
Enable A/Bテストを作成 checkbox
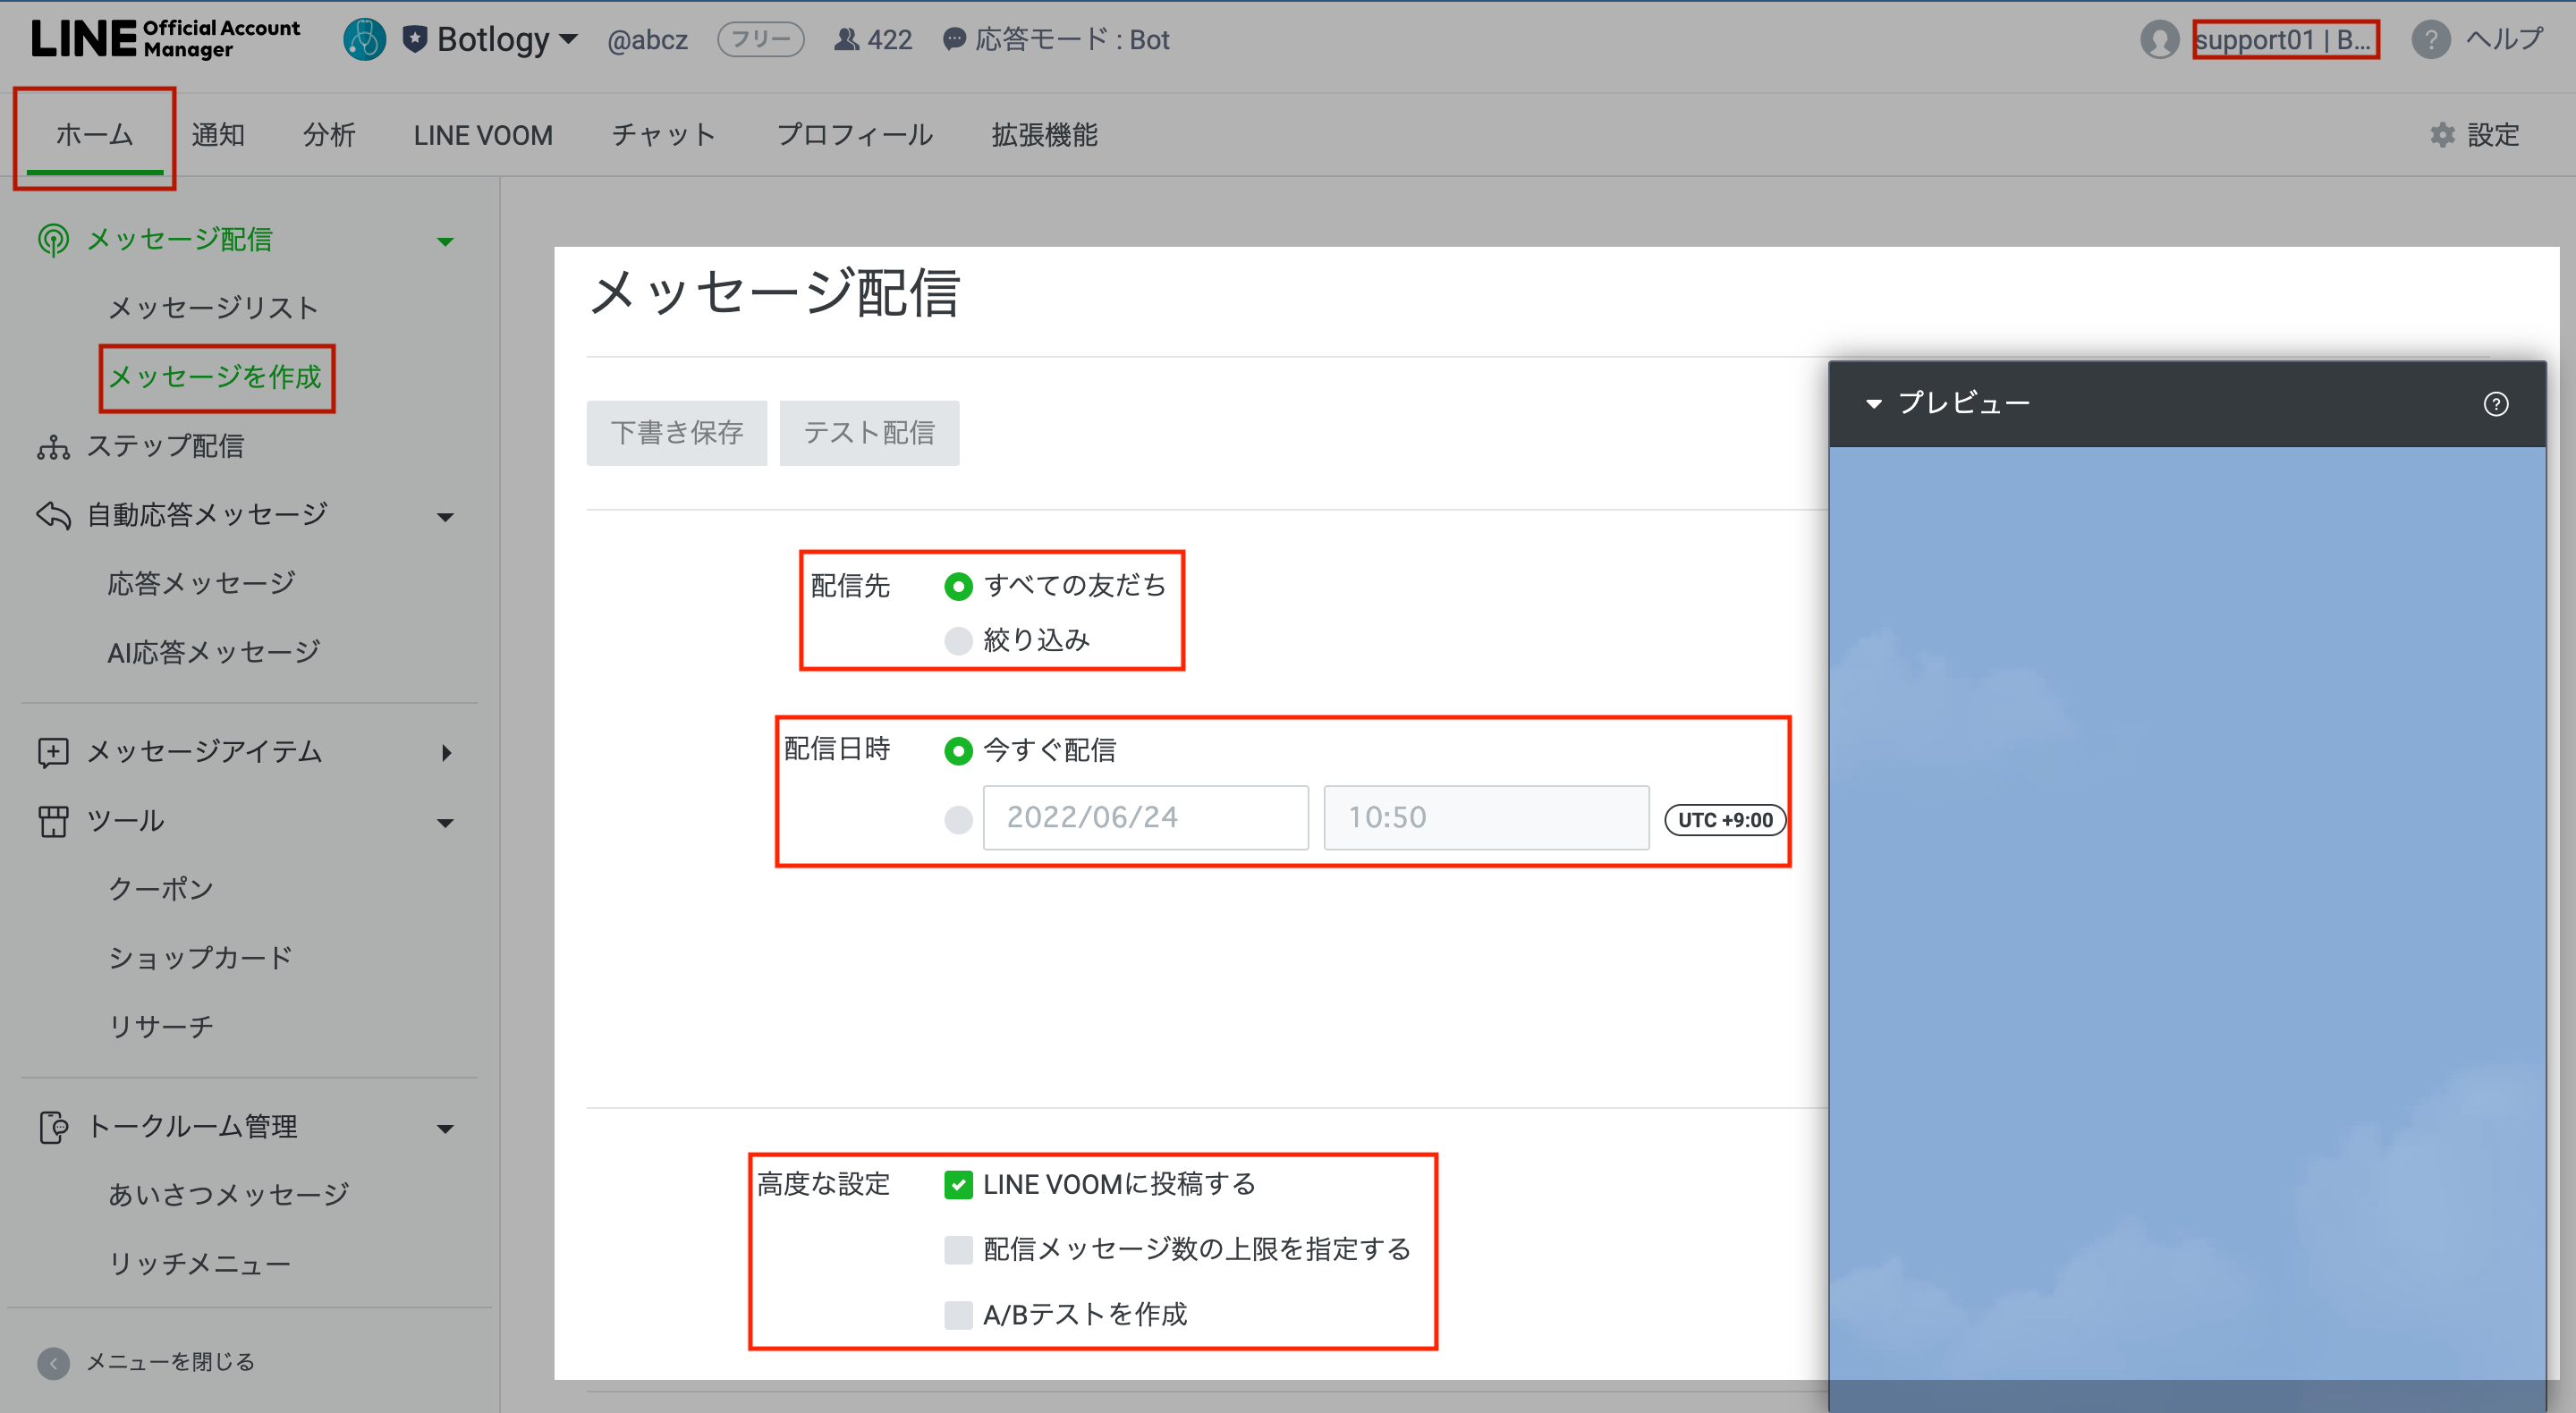pos(958,1314)
